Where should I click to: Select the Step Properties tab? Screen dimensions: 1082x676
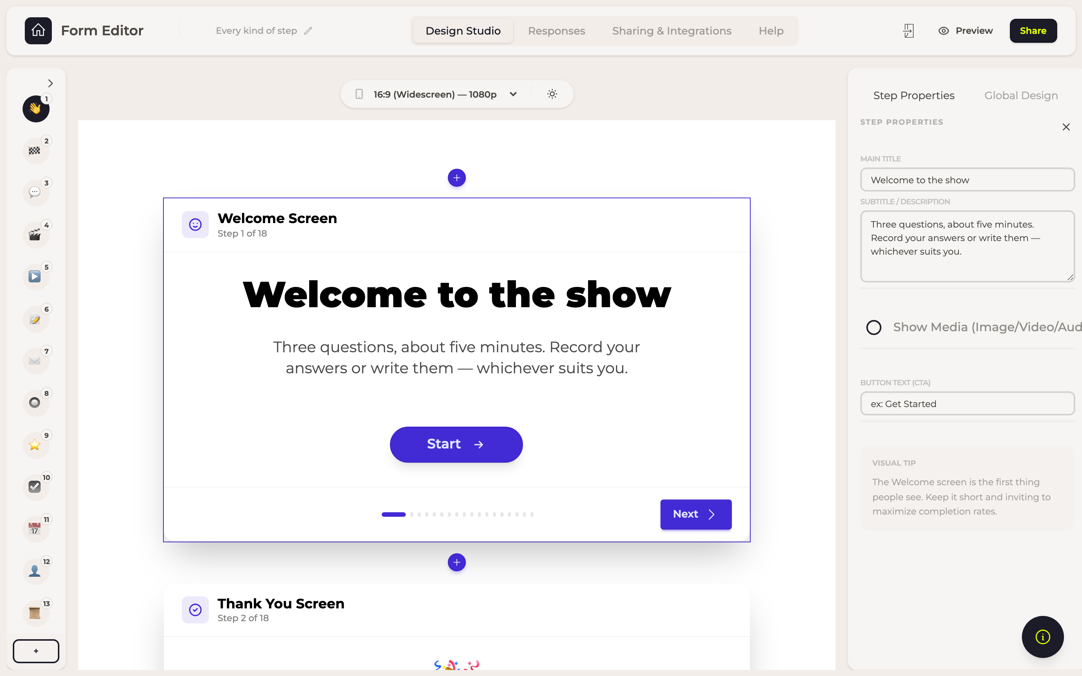pos(913,96)
